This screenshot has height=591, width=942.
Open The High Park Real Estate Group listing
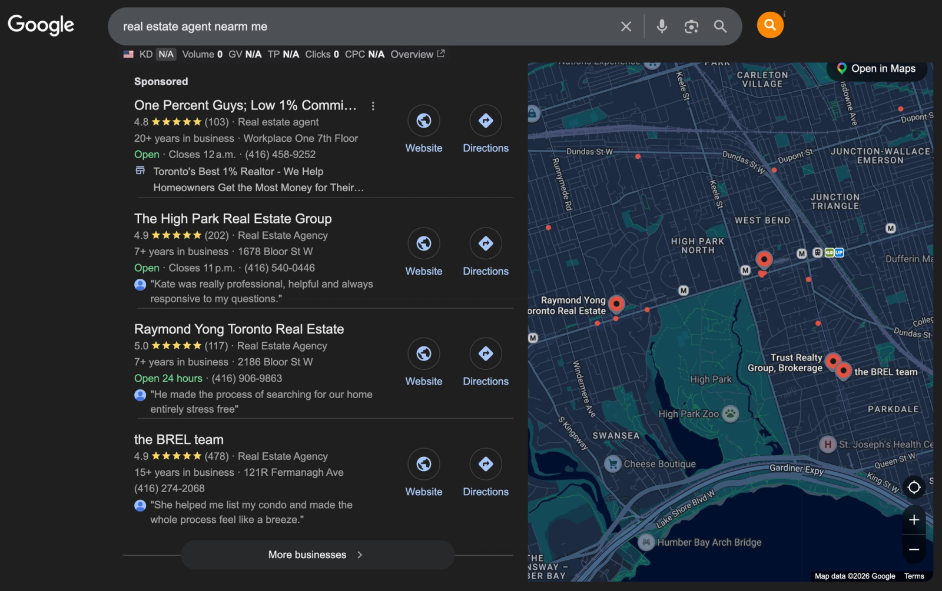[233, 219]
